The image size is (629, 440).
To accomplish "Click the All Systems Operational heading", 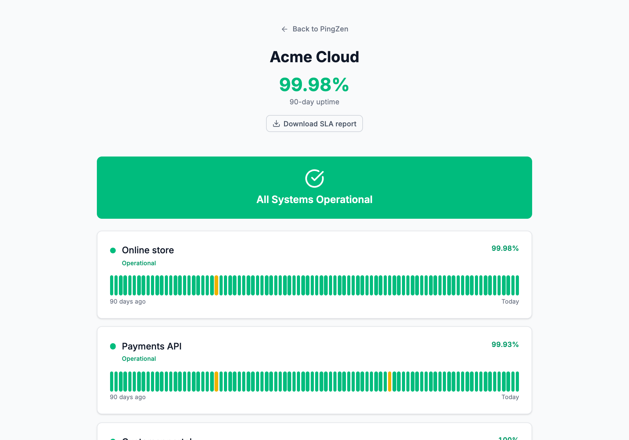I will (x=314, y=200).
